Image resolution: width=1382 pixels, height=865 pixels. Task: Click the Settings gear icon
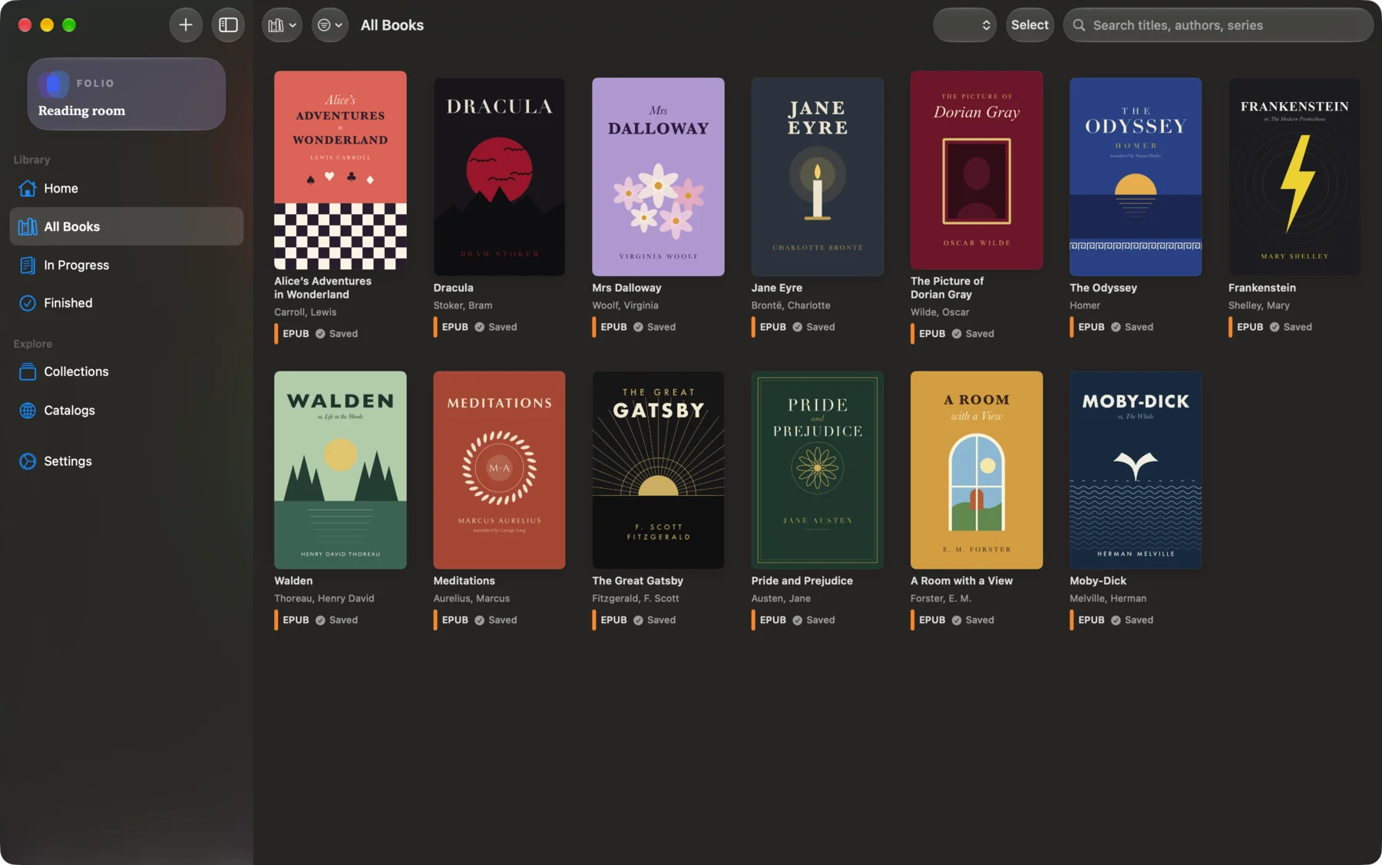pos(28,461)
